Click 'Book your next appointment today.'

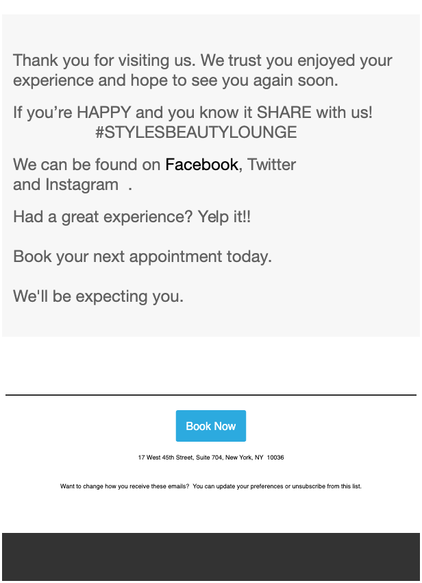coord(142,257)
